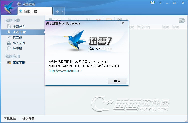Add a new tab with plus button

point(57,11)
